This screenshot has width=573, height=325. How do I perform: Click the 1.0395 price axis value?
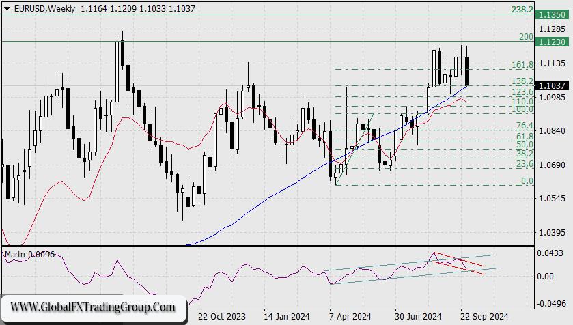pyautogui.click(x=553, y=232)
